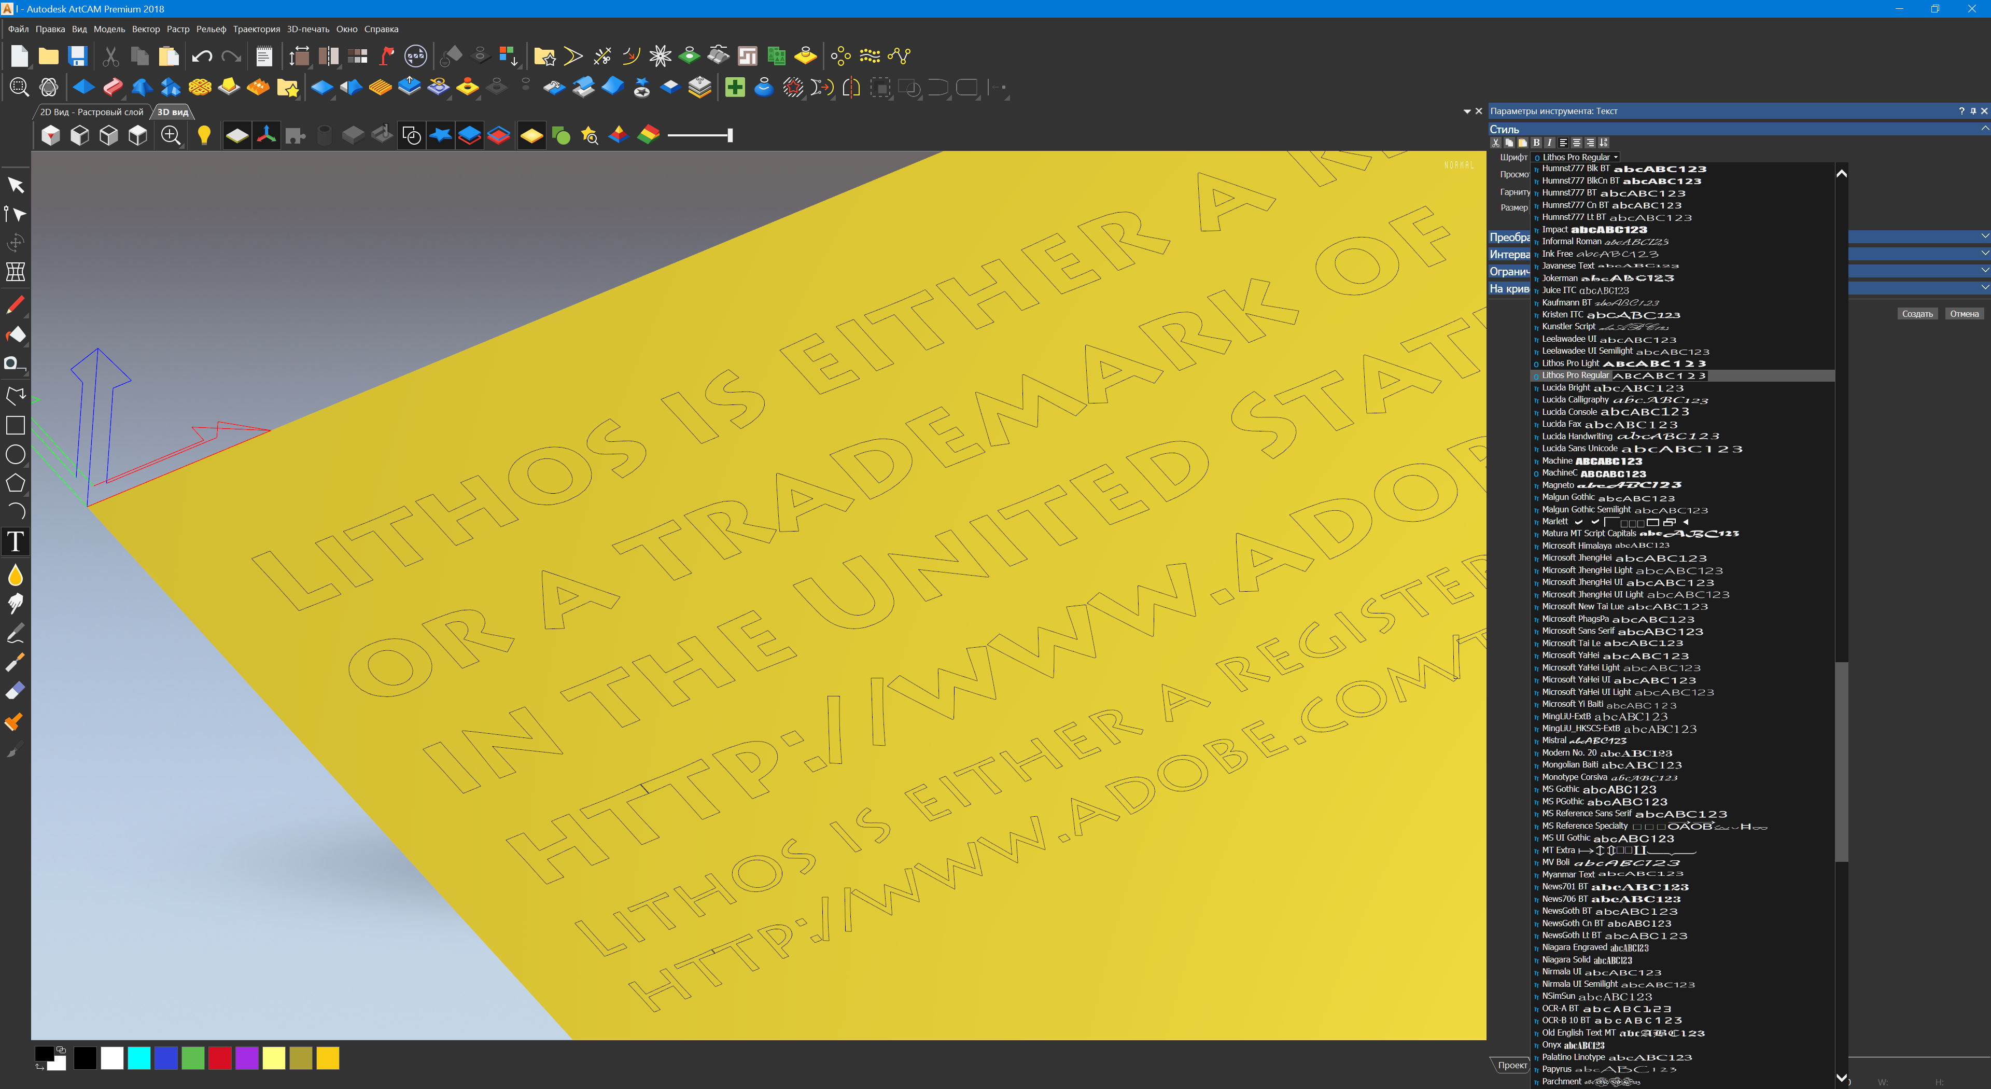Open the Шрифт font dropdown

pos(1616,157)
